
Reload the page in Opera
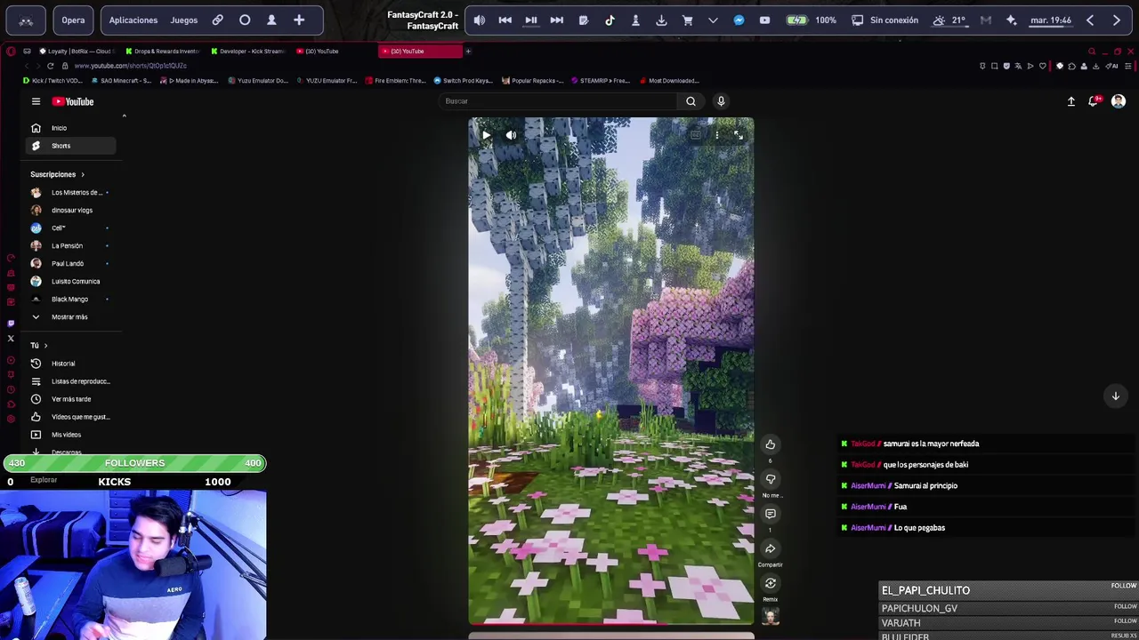pyautogui.click(x=50, y=66)
